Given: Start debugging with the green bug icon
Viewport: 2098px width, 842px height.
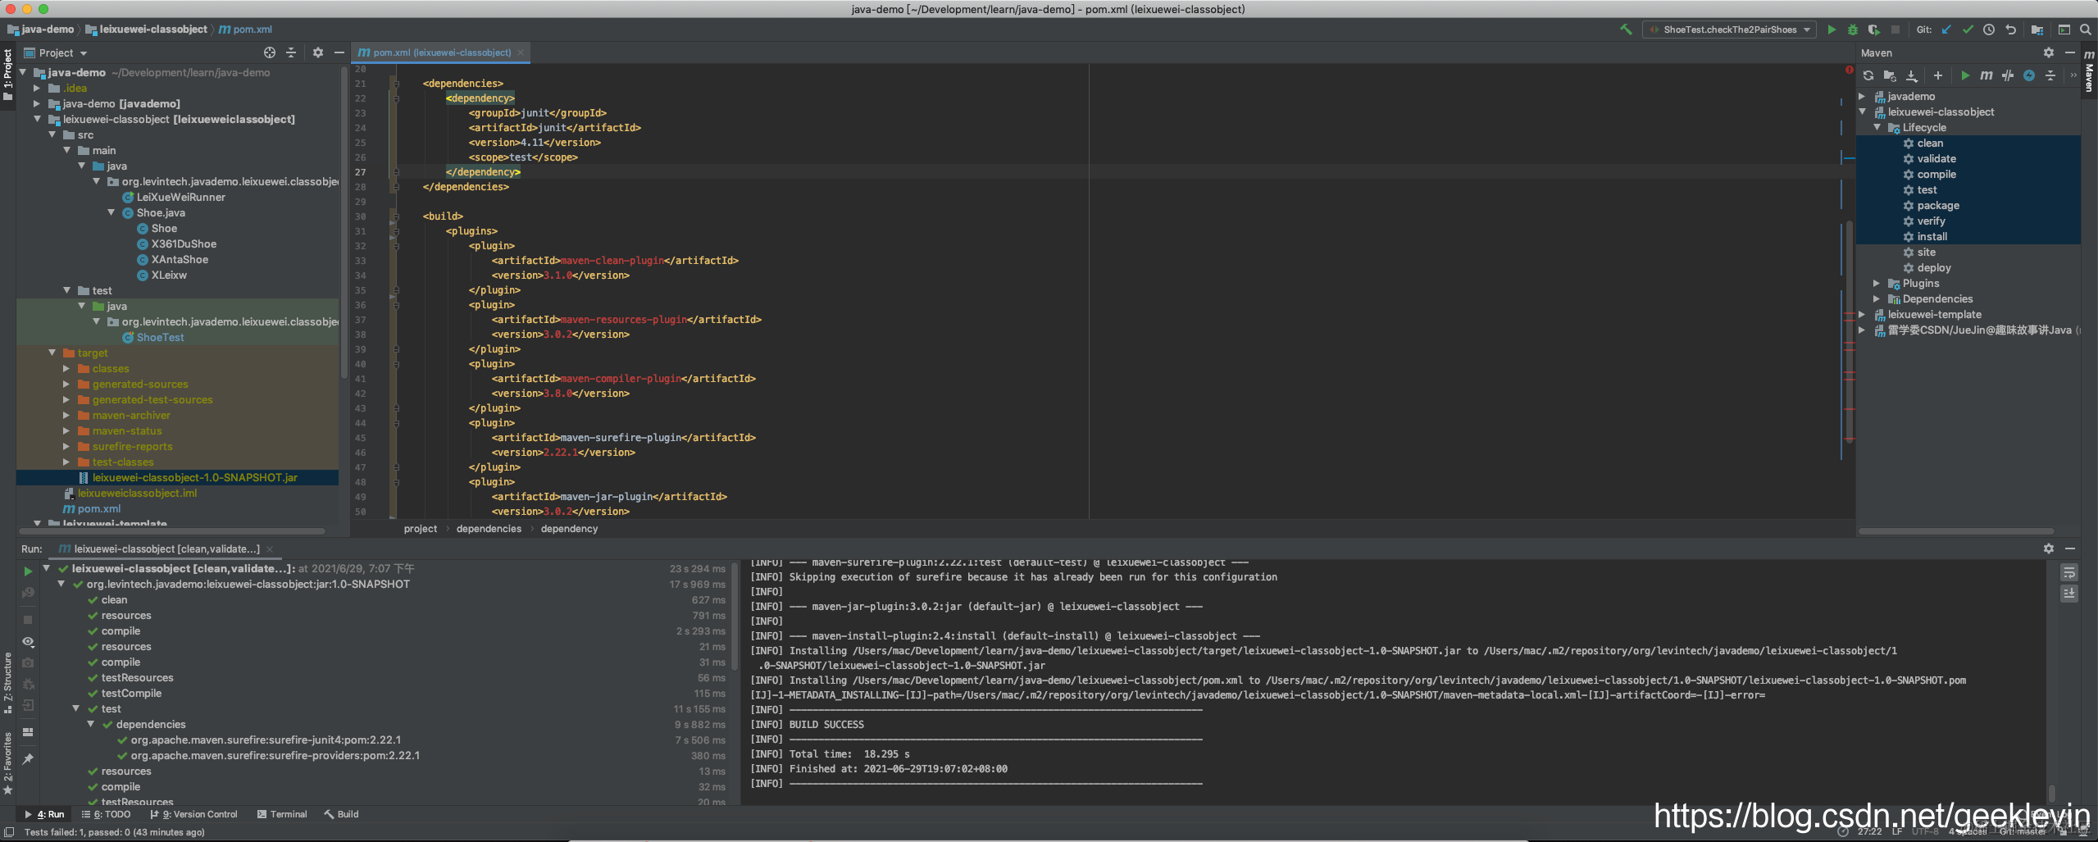Looking at the screenshot, I should (1853, 30).
